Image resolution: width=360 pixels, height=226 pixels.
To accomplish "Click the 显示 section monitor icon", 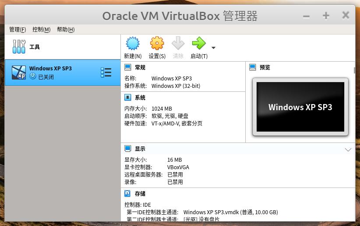I will point(127,149).
